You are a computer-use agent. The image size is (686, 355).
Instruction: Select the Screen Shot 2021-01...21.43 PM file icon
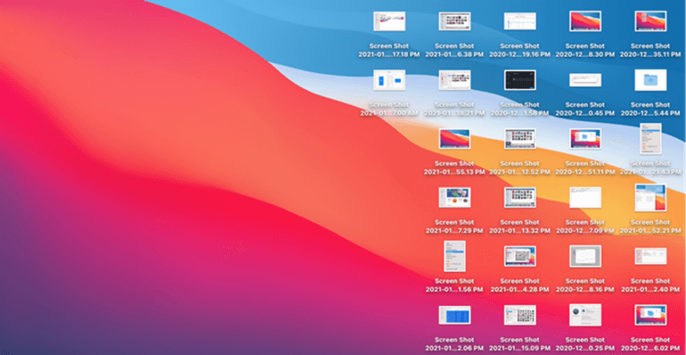[650, 139]
